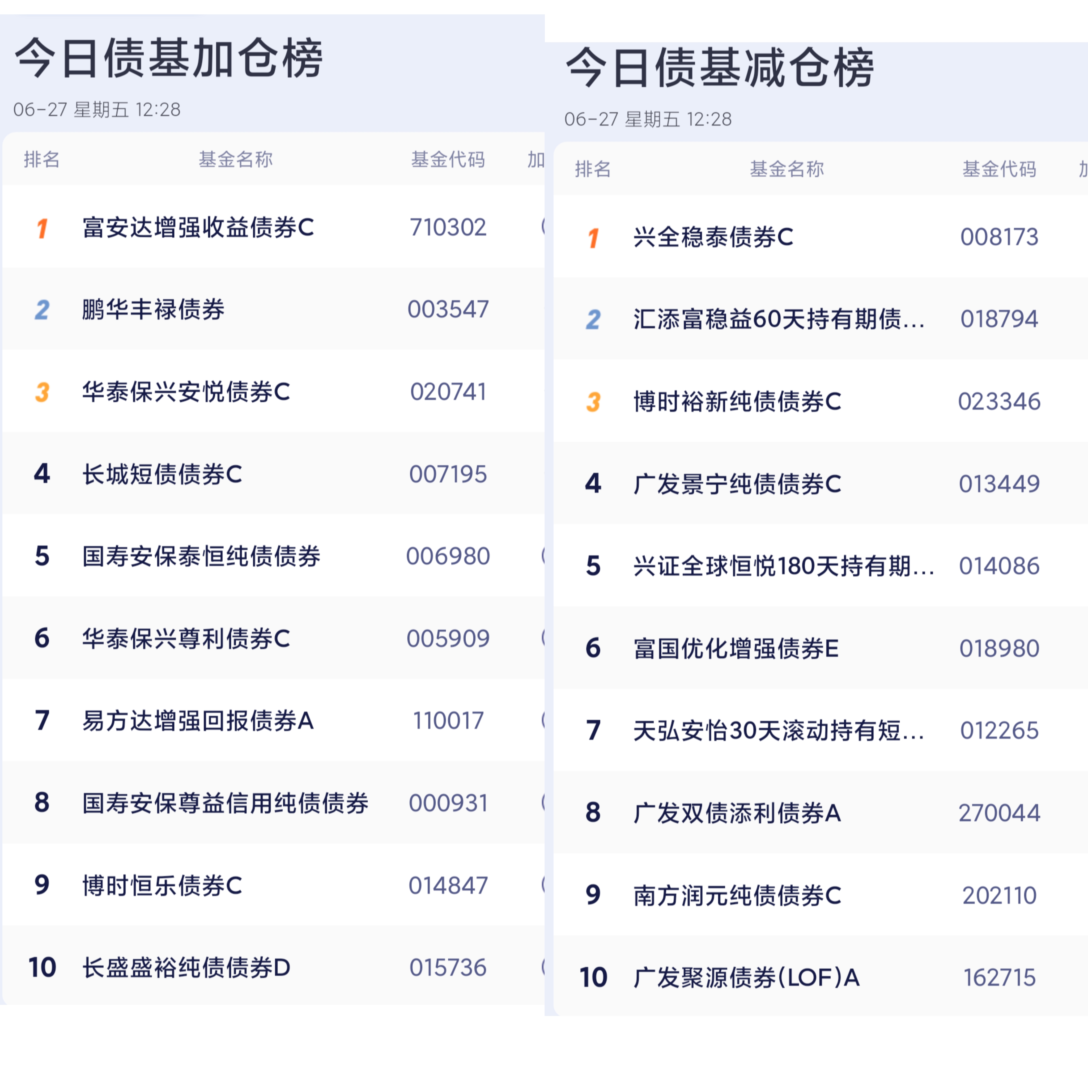Click the yellow rank 3 badge in 减仓榜
This screenshot has height=1088, width=1088.
coord(593,402)
